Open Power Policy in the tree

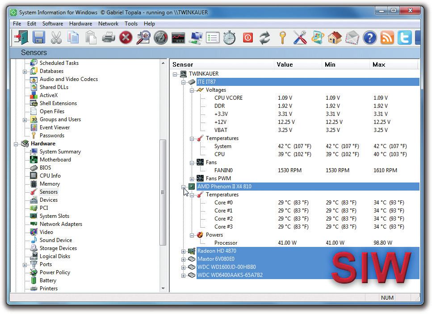pyautogui.click(x=55, y=272)
